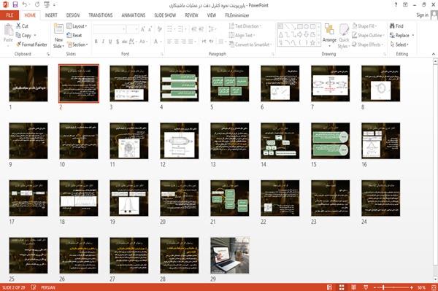This screenshot has height=291, width=438.
Task: Click the Sign in link
Action: point(422,15)
